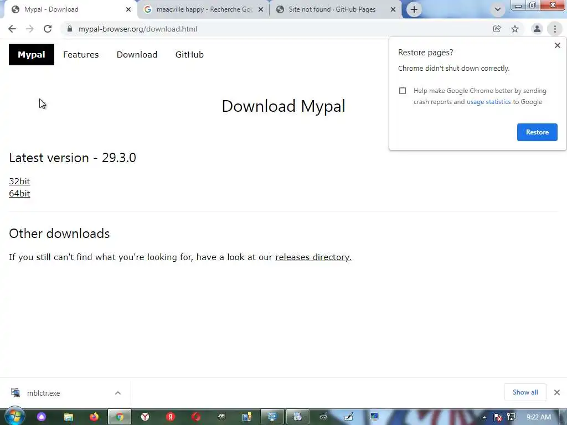Reload the Mypal download page
The image size is (567, 425).
[x=48, y=29]
